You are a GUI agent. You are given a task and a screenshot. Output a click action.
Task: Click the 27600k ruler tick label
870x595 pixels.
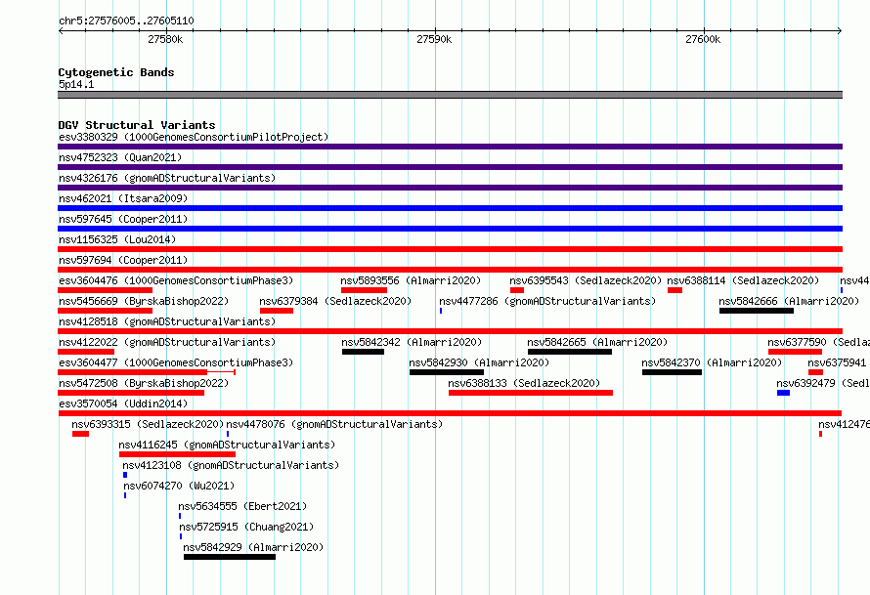[703, 39]
